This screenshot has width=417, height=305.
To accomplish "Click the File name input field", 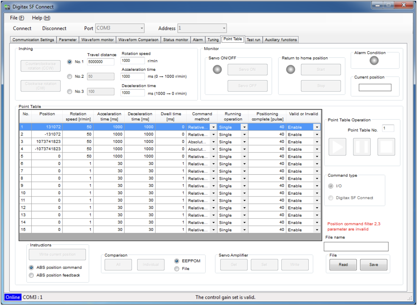I will click(x=356, y=247).
